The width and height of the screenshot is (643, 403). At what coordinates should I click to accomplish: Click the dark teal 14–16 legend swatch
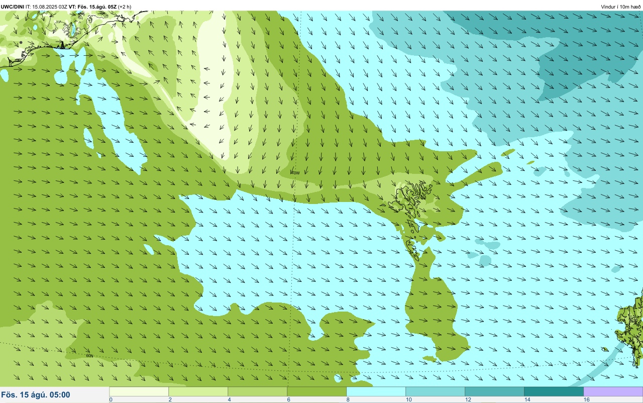click(554, 391)
